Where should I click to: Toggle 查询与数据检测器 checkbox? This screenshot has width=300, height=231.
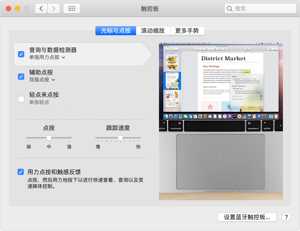click(21, 54)
